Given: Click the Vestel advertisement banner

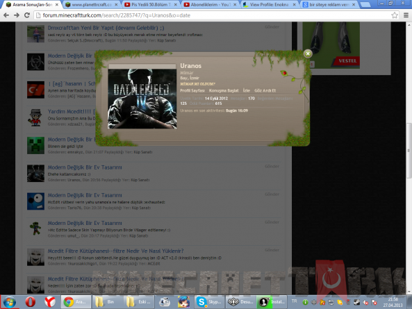Looking at the screenshot, I should [331, 45].
